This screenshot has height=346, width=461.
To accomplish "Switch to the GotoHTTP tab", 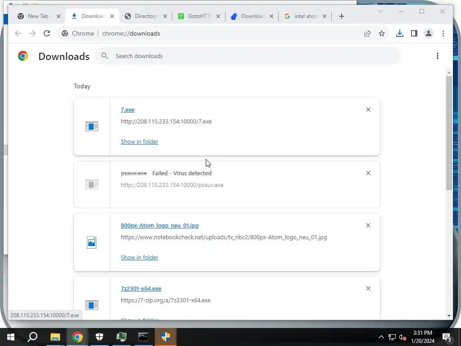I will pyautogui.click(x=199, y=16).
